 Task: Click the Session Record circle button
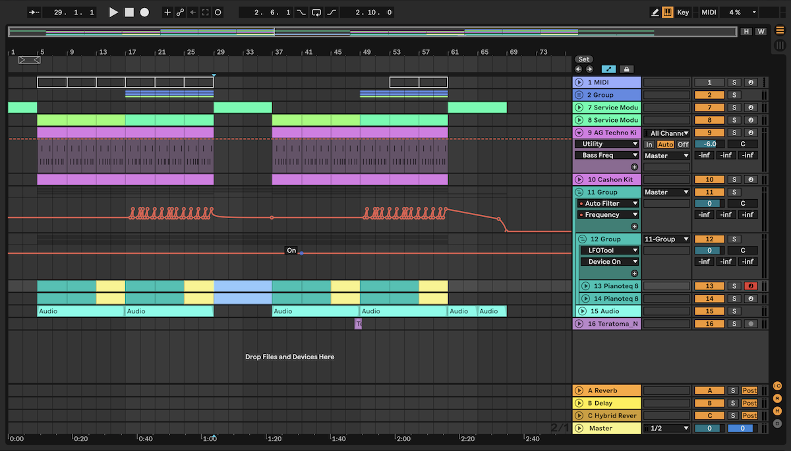click(x=218, y=12)
